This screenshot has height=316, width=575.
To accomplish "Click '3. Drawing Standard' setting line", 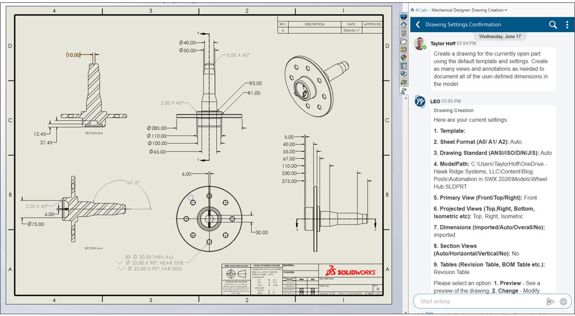I will (x=493, y=153).
